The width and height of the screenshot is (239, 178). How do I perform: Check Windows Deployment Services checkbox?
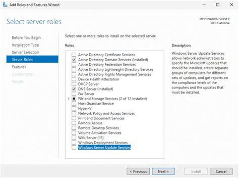(74, 142)
